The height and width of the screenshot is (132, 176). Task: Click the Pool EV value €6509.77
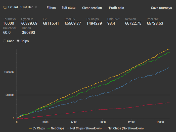[73, 23]
